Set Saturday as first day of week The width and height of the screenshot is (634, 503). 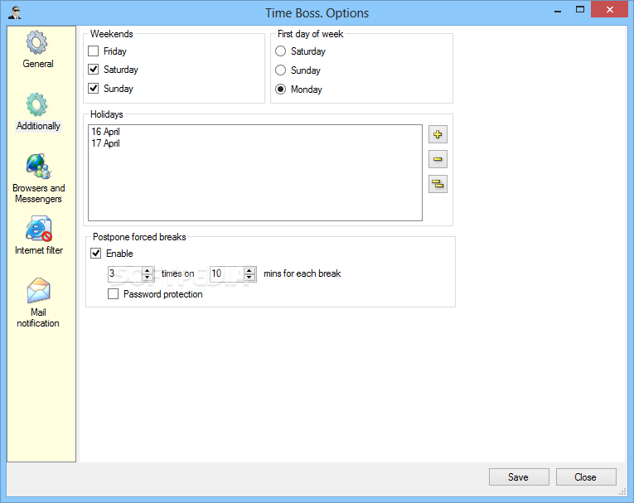pyautogui.click(x=280, y=51)
